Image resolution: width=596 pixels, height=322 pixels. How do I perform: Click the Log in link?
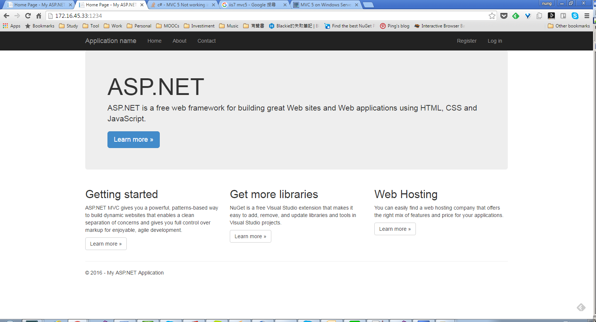pos(495,41)
